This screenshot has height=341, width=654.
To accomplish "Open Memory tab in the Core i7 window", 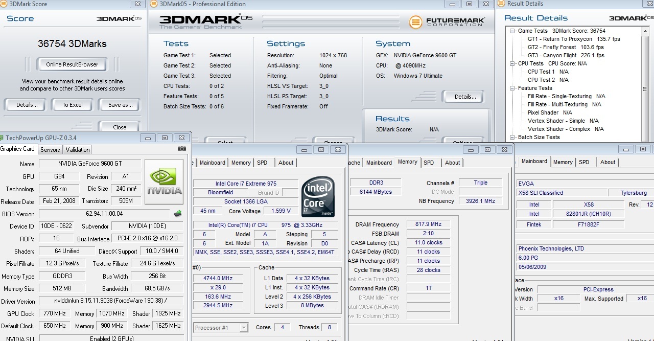I will coord(241,163).
